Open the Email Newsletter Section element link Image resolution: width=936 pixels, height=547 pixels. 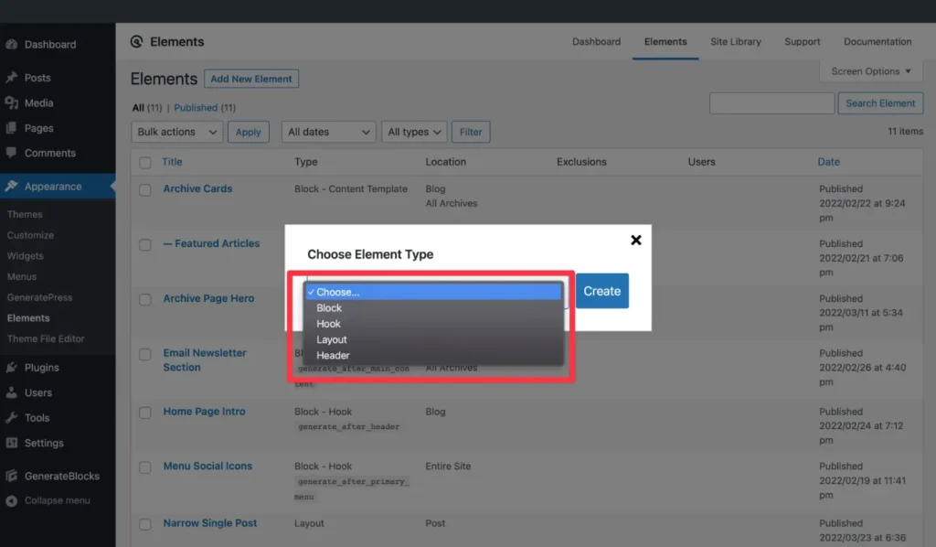click(205, 360)
